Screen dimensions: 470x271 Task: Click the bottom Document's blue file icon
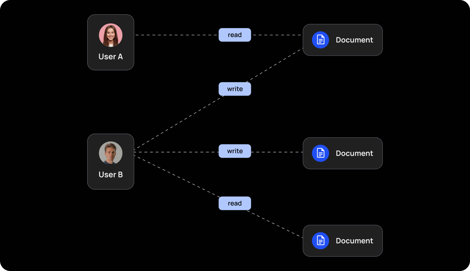pos(320,241)
